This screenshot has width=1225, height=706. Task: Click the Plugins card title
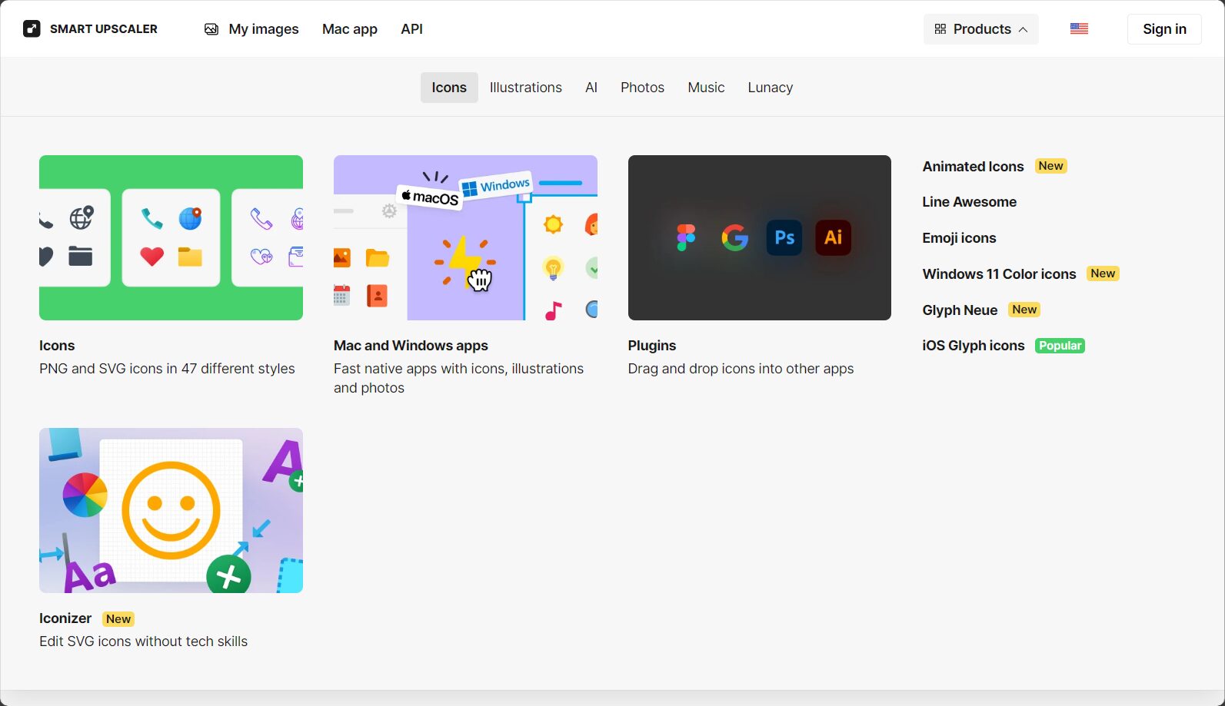point(652,346)
